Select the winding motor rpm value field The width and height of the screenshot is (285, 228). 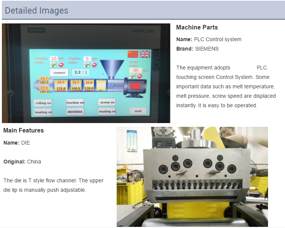coord(54,59)
